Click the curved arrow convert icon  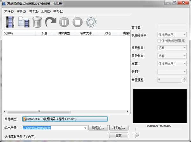click(x=51, y=22)
